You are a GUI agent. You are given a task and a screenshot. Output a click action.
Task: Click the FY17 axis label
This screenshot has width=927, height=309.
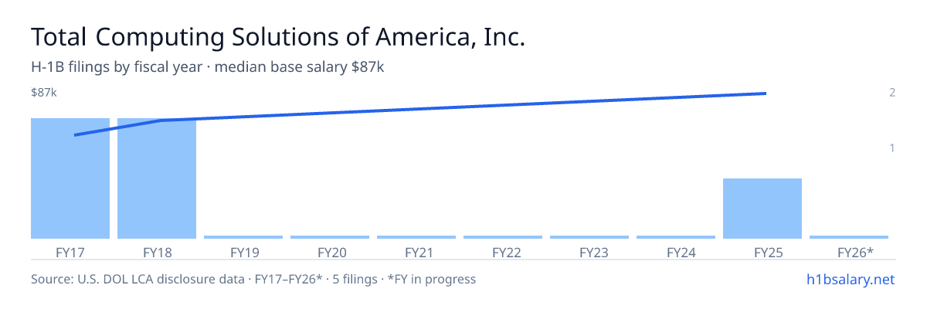click(70, 252)
